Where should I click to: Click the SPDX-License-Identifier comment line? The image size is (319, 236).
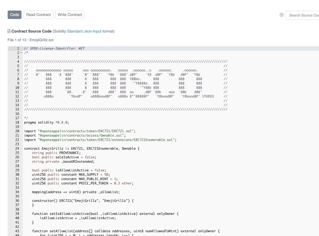(x=54, y=48)
